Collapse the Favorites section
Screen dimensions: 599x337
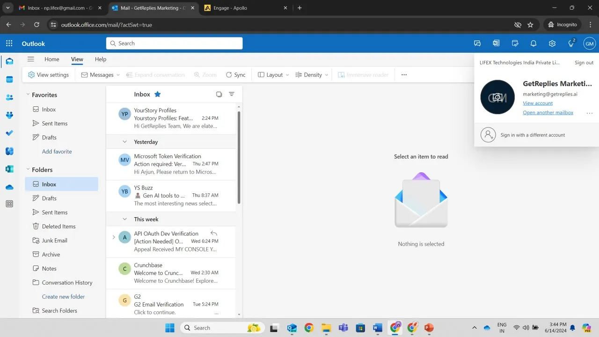click(28, 95)
